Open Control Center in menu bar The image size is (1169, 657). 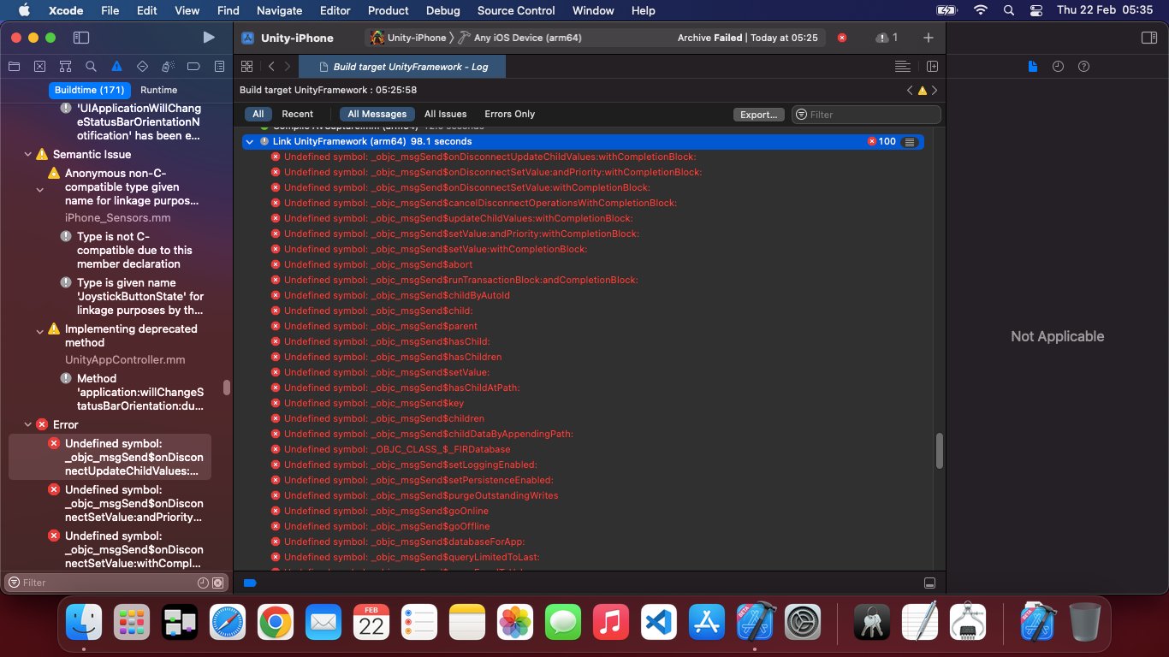pos(1036,10)
